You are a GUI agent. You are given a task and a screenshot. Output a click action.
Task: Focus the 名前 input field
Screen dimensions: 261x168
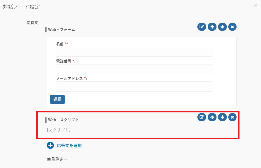point(134,52)
